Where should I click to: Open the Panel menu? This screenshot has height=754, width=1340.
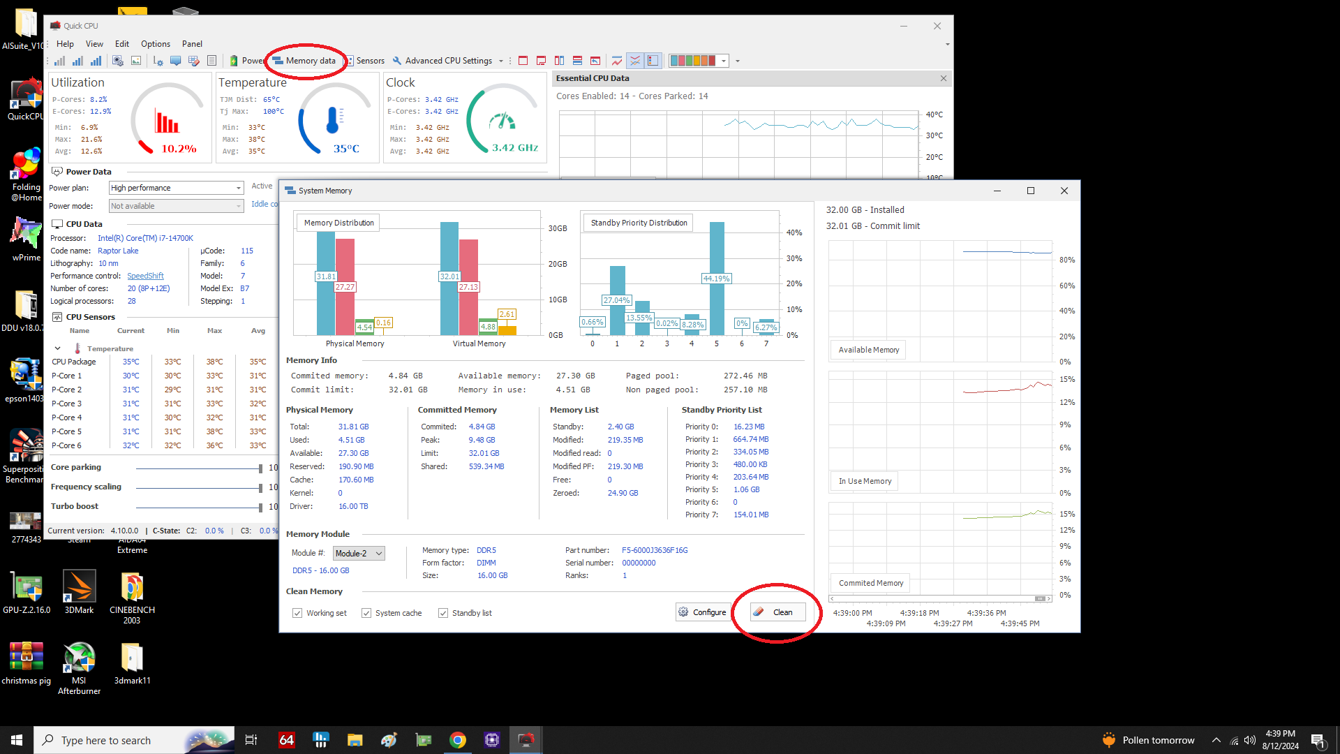coord(192,43)
